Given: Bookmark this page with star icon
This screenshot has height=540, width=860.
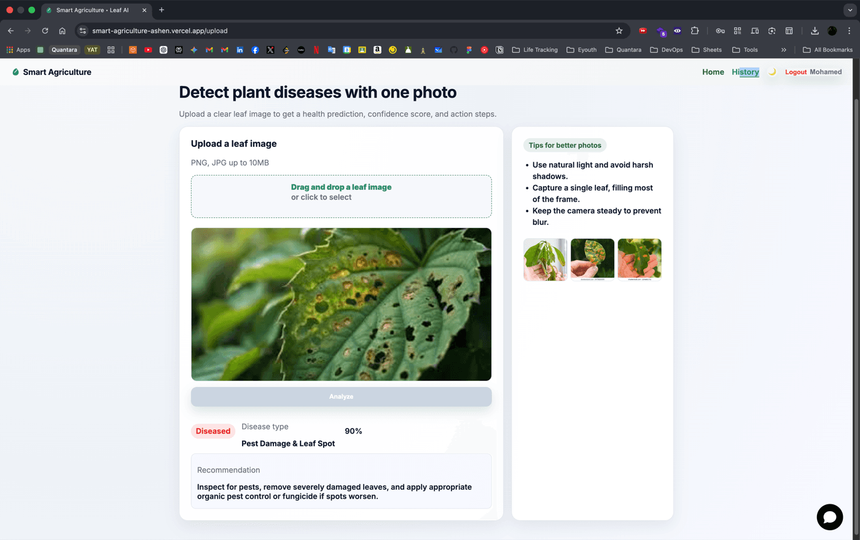Looking at the screenshot, I should [x=619, y=31].
